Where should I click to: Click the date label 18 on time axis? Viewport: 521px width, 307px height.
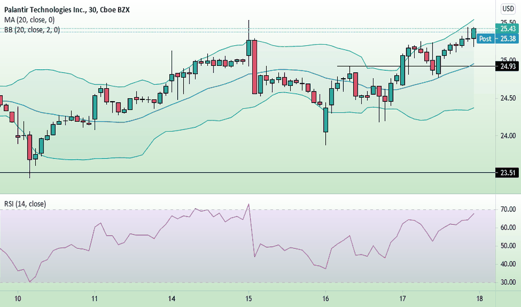[x=480, y=299]
